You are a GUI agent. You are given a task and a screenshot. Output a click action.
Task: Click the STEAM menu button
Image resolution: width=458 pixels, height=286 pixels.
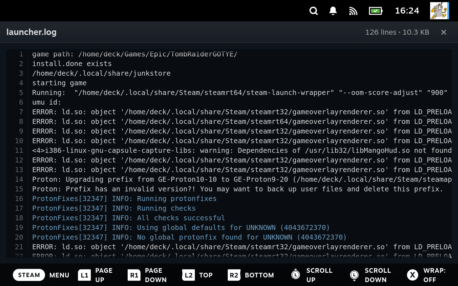pyautogui.click(x=29, y=275)
